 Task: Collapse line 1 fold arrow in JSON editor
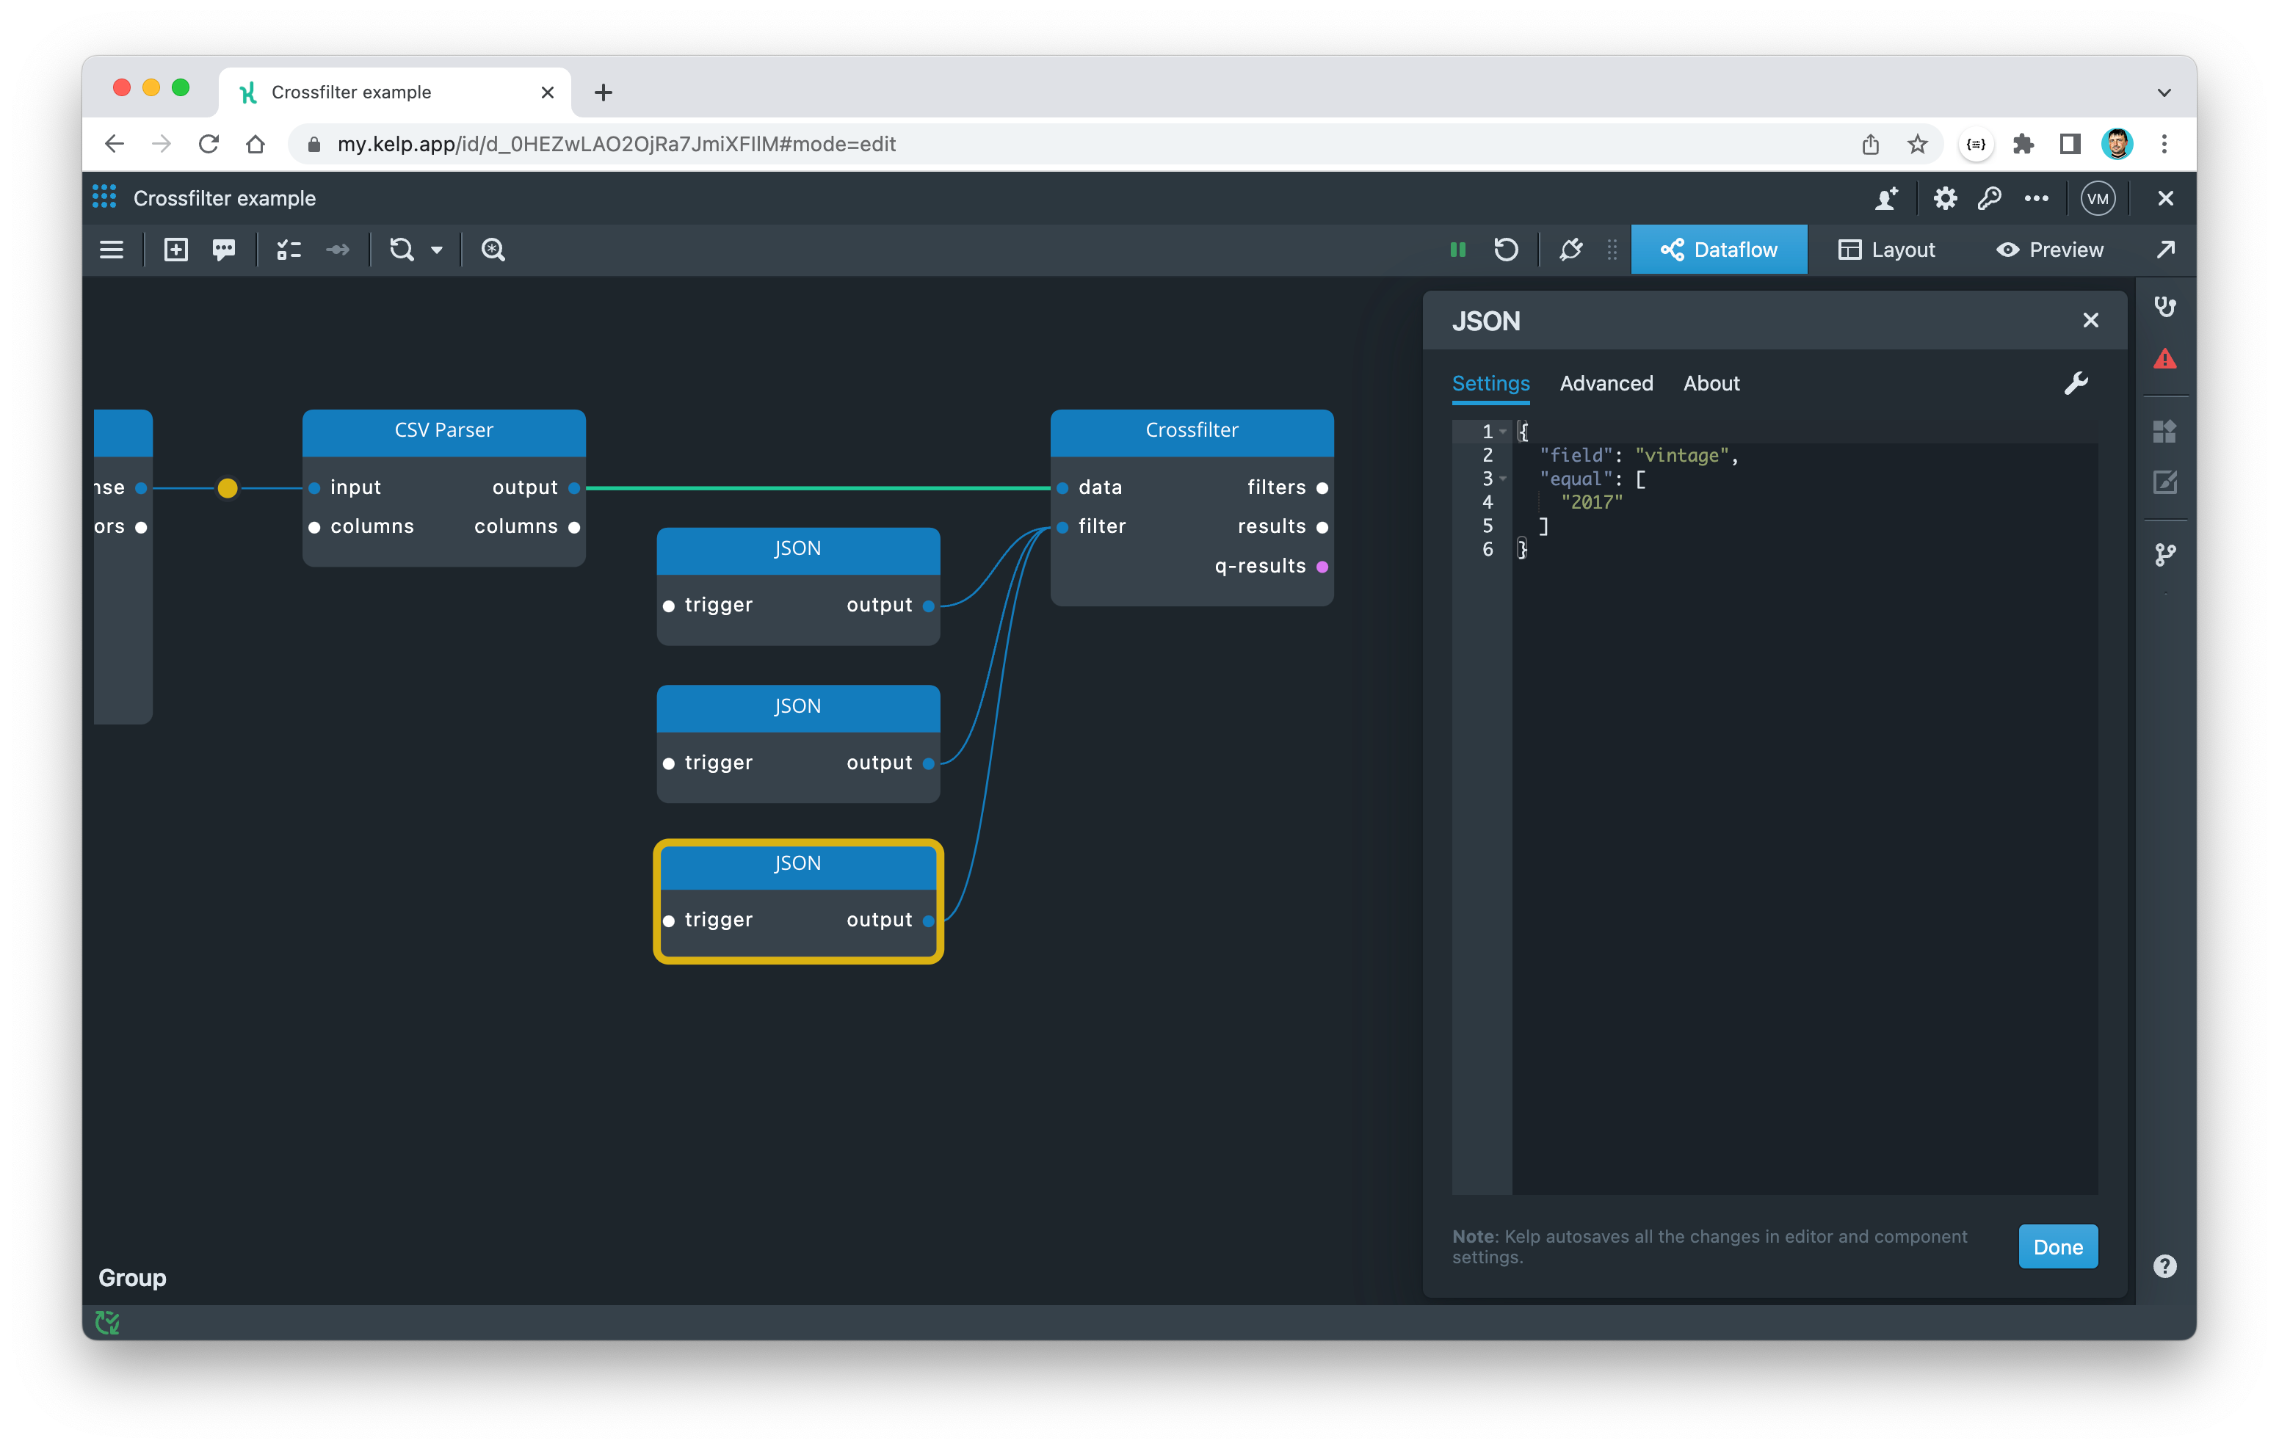1503,432
